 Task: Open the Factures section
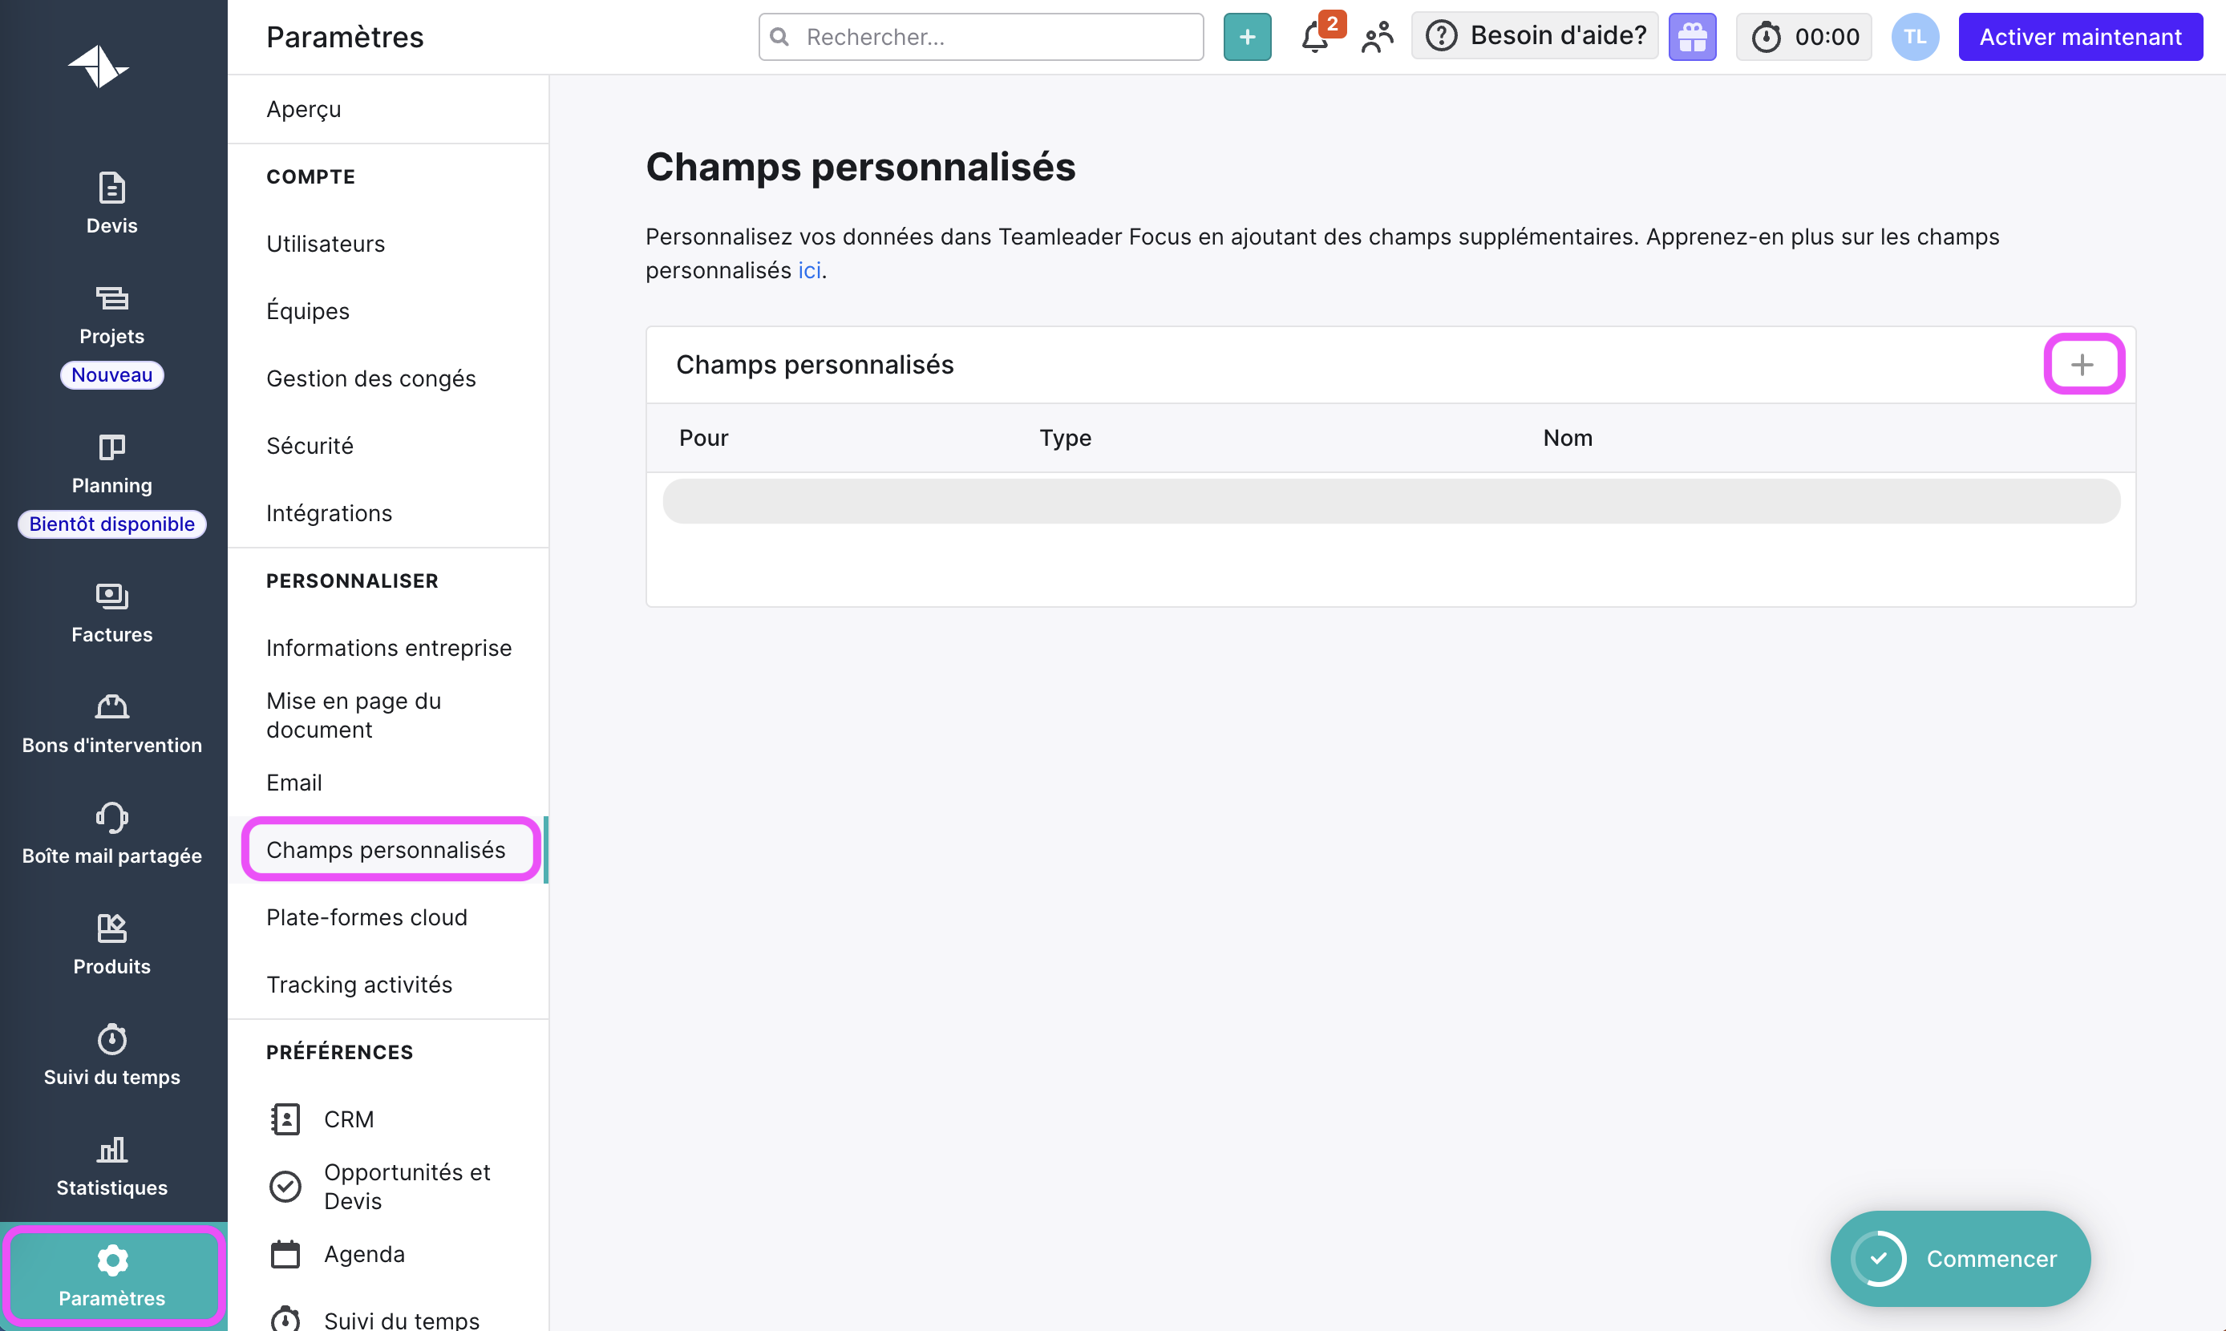(x=112, y=613)
